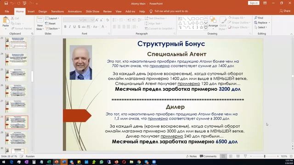Open the Change Case Aa dropdown

[96, 27]
